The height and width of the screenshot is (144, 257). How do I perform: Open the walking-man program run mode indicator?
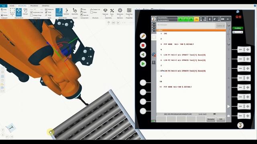tap(210, 19)
